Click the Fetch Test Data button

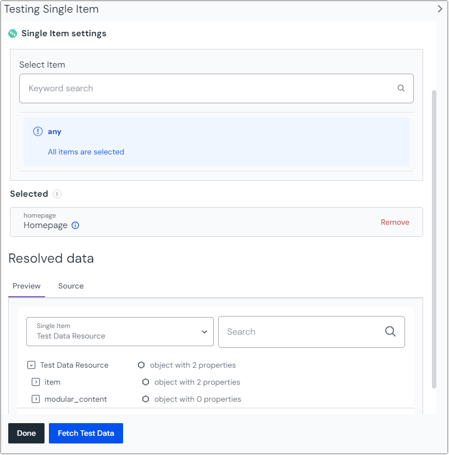point(86,433)
